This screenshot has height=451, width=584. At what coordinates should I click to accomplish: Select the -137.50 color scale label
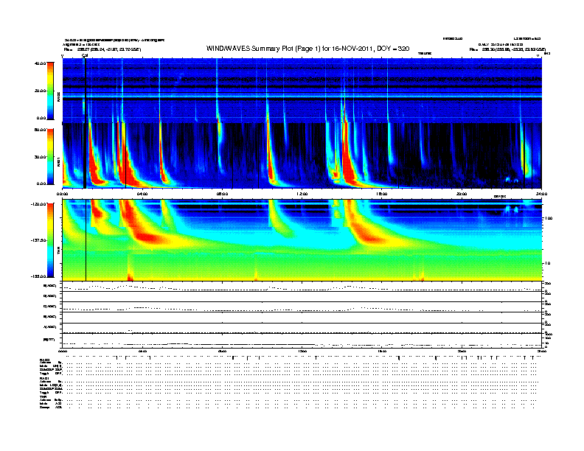[x=38, y=240]
